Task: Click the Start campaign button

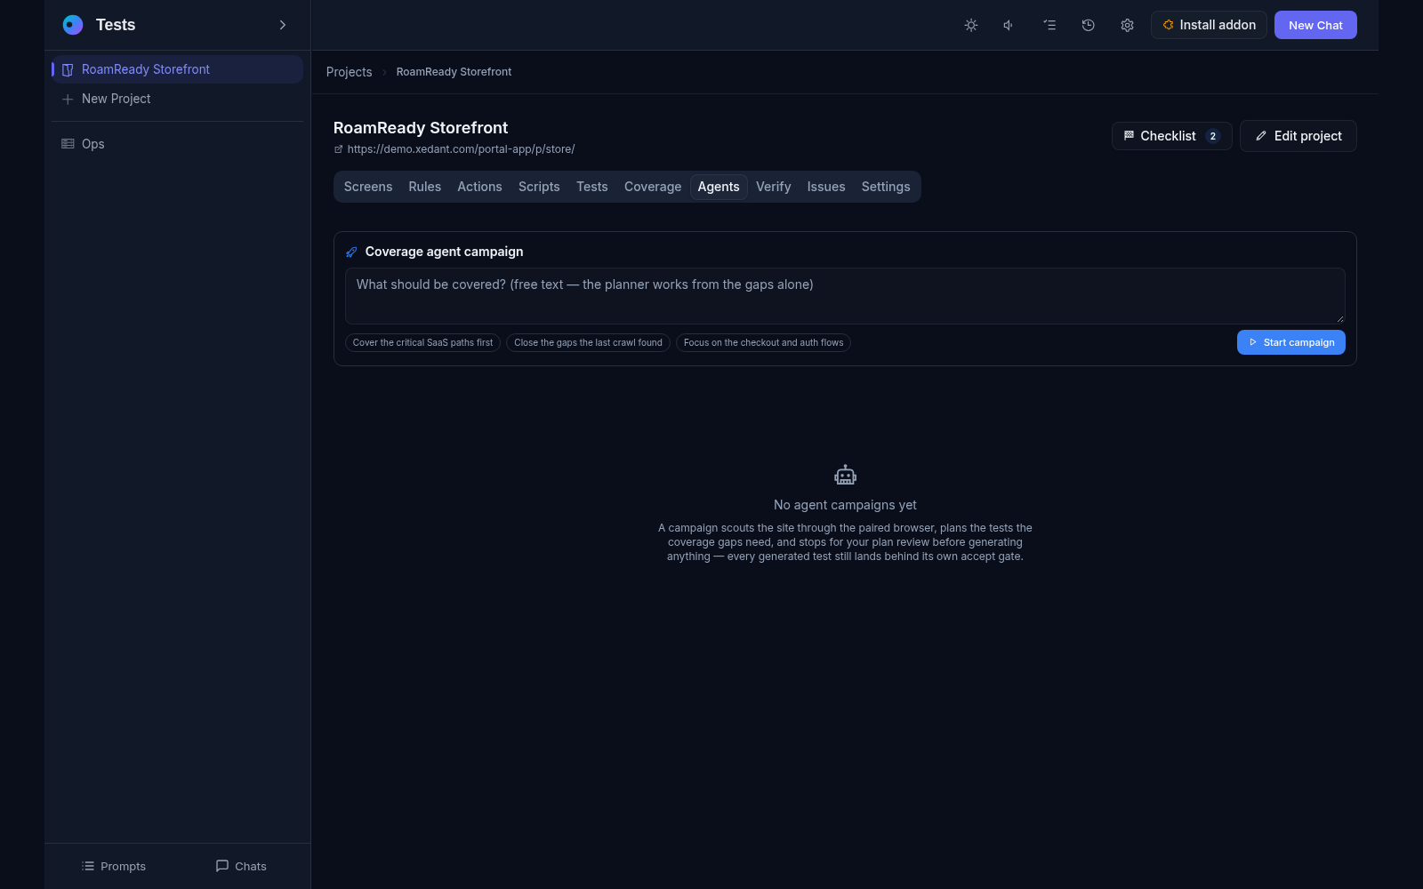Action: pos(1290,342)
